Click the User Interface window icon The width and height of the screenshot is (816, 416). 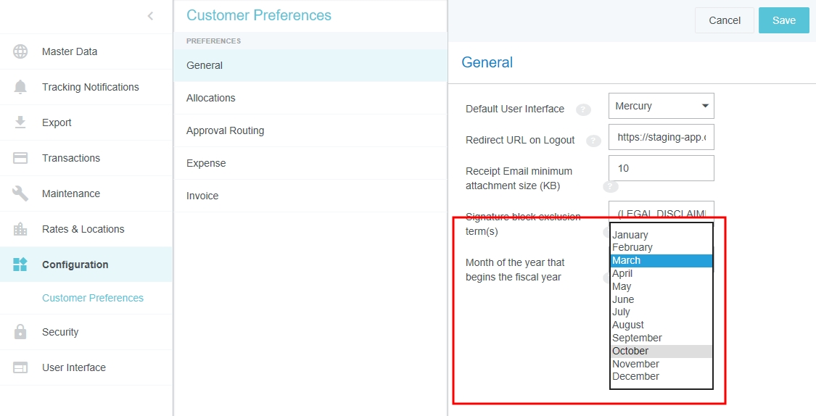(20, 367)
